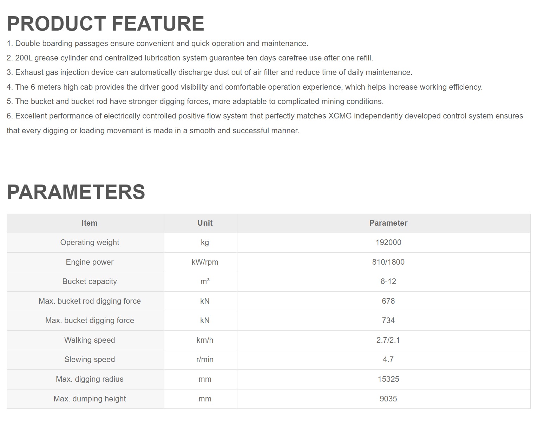Click the 810/1800 engine power value

click(x=388, y=262)
